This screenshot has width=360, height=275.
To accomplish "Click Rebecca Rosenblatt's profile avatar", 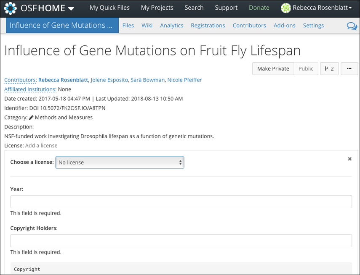I will point(286,8).
